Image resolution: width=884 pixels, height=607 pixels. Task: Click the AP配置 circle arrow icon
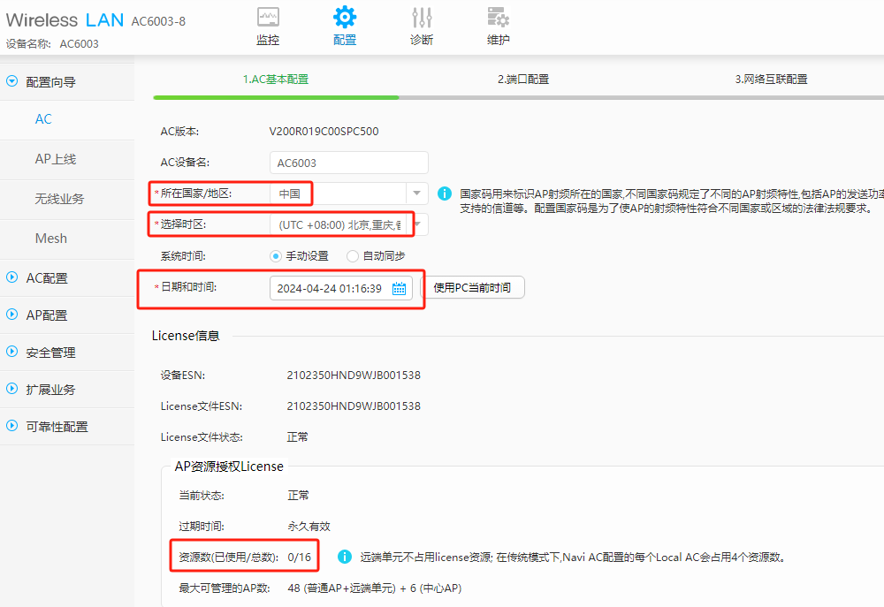[11, 315]
